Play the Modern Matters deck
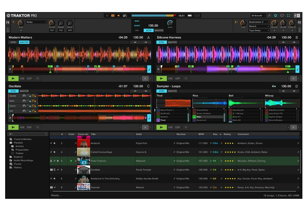This screenshot has height=208, width=306. pos(13,79)
